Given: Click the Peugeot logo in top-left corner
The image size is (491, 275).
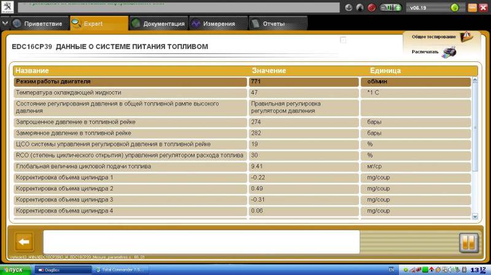Looking at the screenshot, I should point(7,8).
